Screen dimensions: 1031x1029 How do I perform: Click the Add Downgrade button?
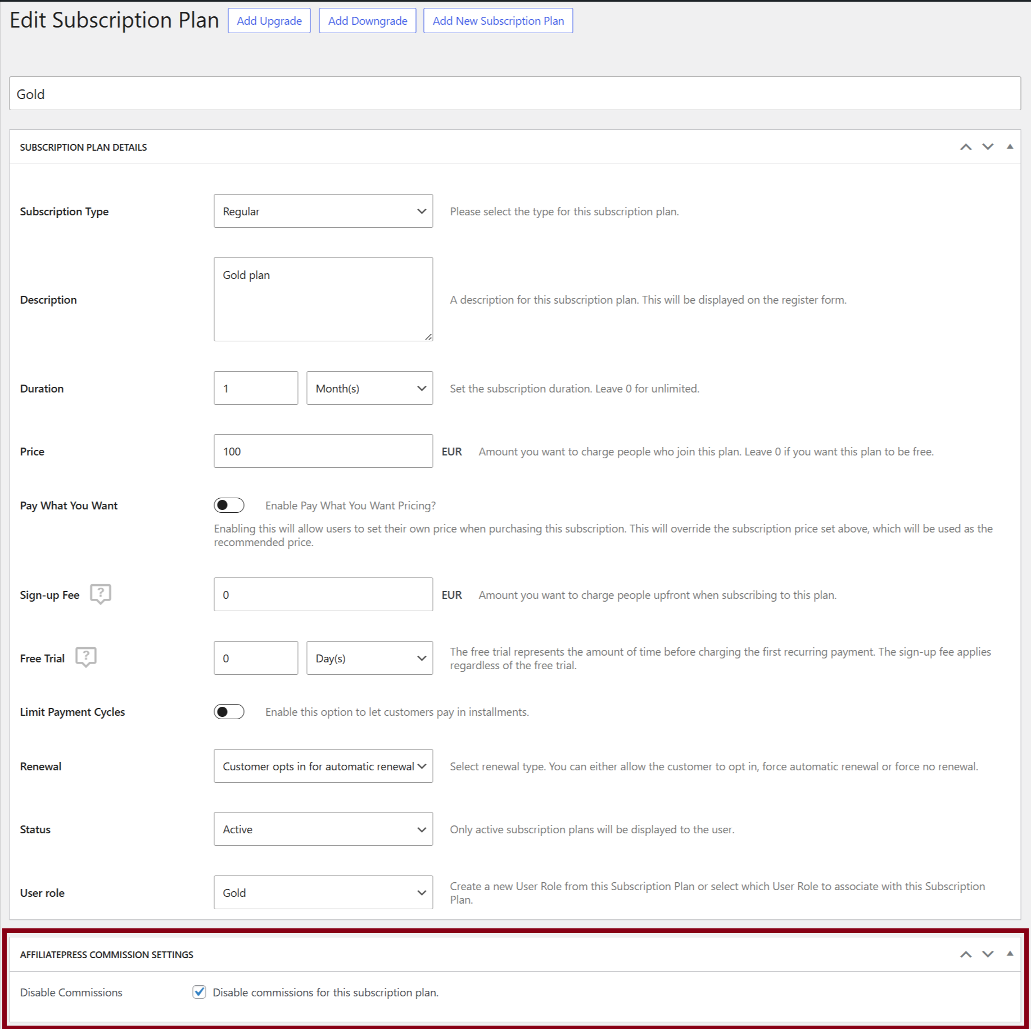(x=368, y=21)
